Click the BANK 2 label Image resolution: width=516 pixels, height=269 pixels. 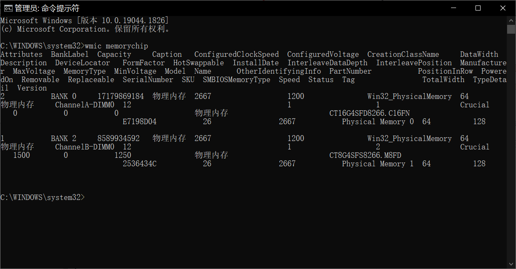[63, 138]
